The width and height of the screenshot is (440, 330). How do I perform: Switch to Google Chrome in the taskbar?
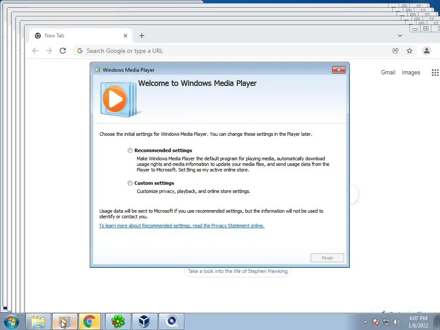coord(90,321)
